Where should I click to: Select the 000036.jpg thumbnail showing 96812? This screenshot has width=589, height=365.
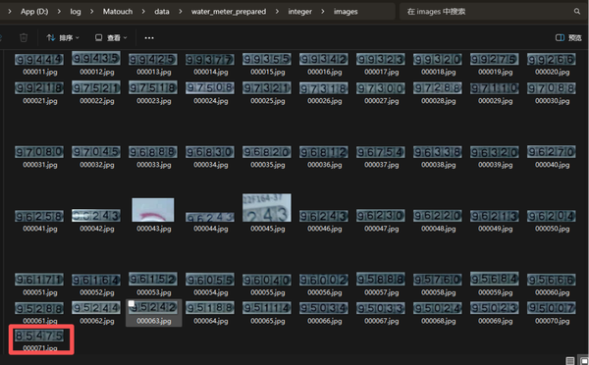(x=324, y=152)
